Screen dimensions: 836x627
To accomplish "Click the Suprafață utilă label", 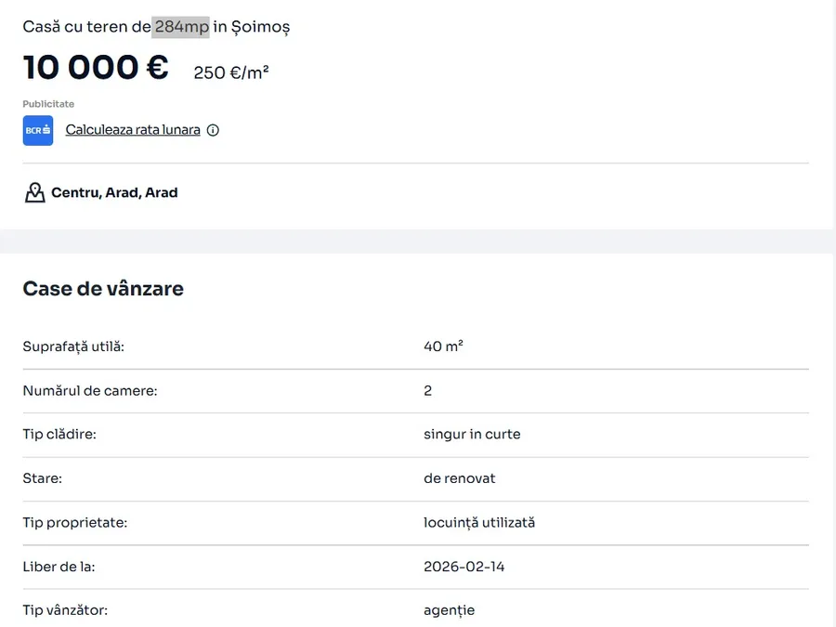I will point(73,346).
